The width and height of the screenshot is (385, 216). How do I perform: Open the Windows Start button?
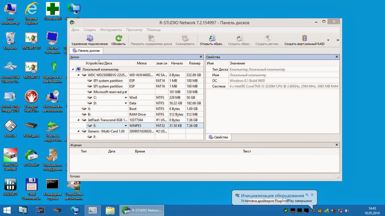[7, 210]
